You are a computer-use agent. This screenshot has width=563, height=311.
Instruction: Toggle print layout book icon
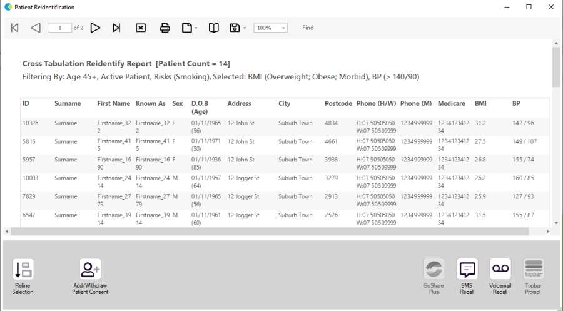(214, 28)
